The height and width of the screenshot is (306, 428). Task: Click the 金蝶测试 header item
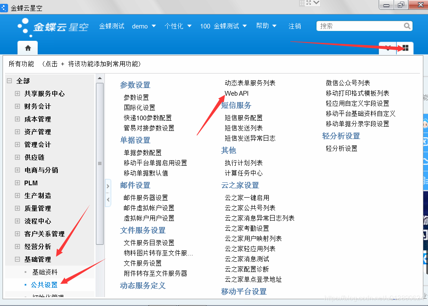112,26
